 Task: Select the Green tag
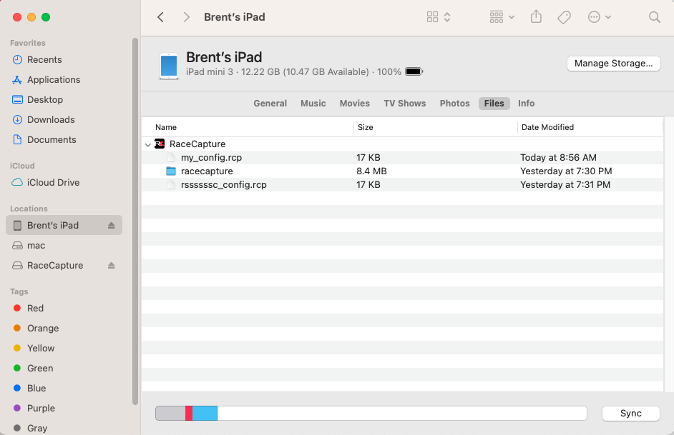coord(64,368)
